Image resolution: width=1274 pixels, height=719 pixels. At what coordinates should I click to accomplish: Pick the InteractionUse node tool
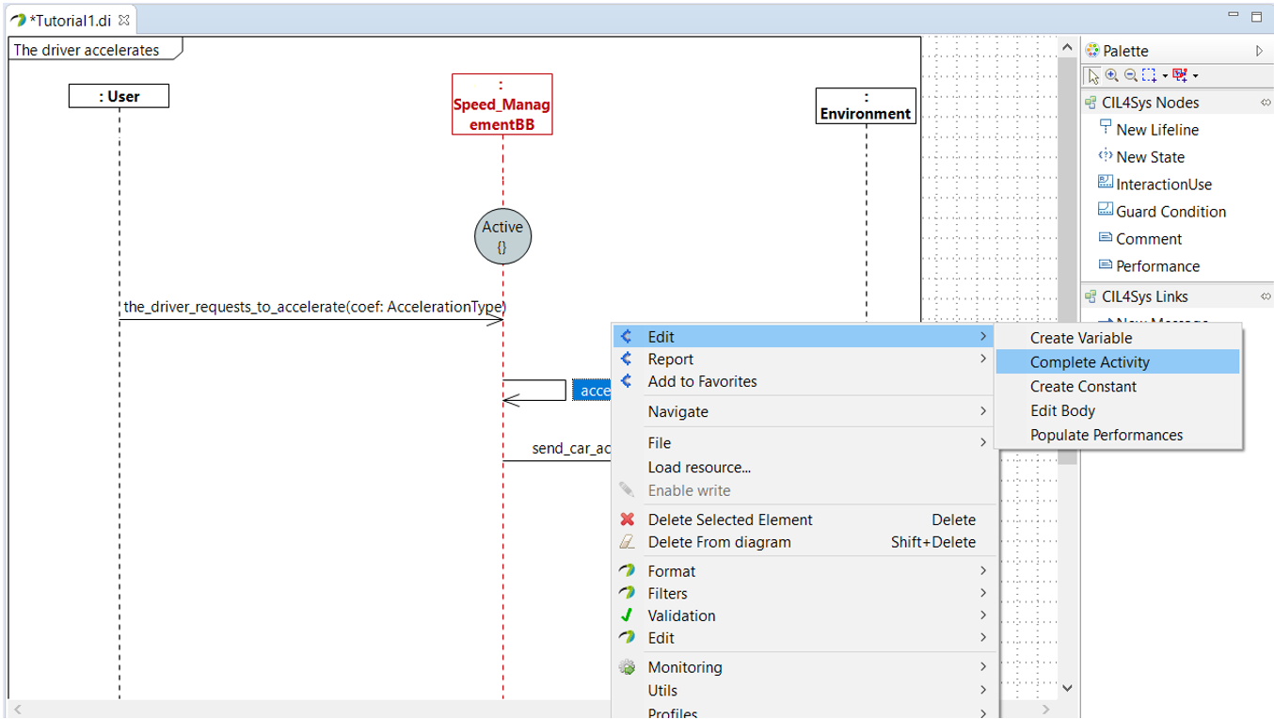[1155, 184]
